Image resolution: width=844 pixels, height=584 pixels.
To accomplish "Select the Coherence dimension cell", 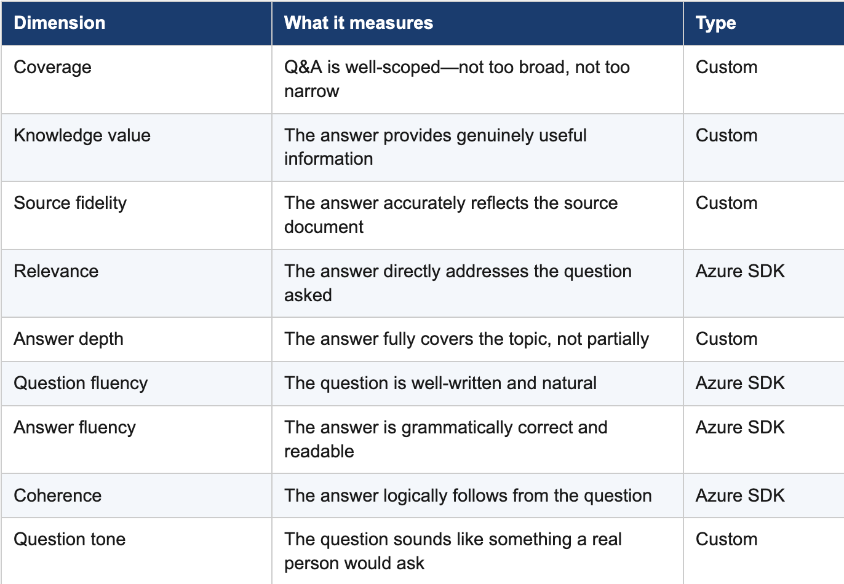I will pyautogui.click(x=57, y=496).
